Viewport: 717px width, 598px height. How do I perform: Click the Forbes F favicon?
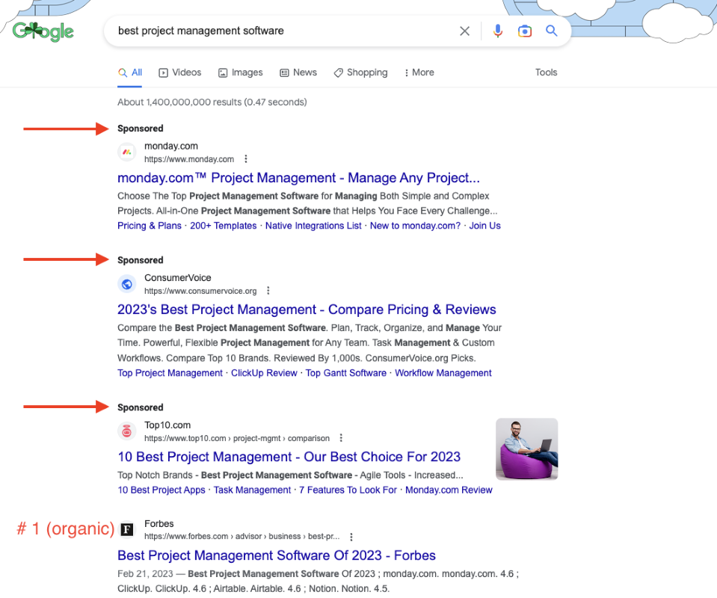pos(127,529)
